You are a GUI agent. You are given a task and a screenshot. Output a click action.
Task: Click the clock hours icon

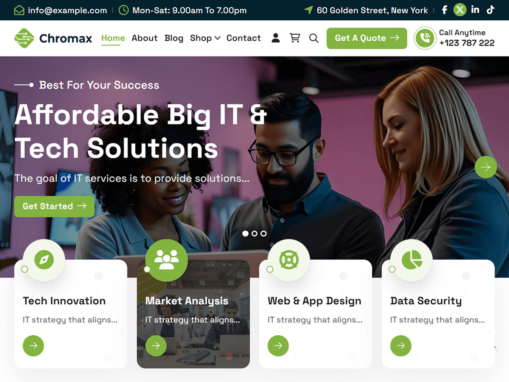123,10
